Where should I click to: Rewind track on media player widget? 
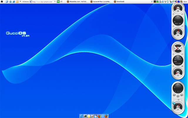coord(174,95)
